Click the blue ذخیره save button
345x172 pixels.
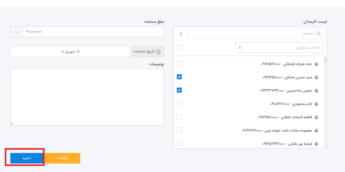pos(27,158)
